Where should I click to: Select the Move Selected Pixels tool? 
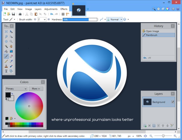(x=11, y=32)
